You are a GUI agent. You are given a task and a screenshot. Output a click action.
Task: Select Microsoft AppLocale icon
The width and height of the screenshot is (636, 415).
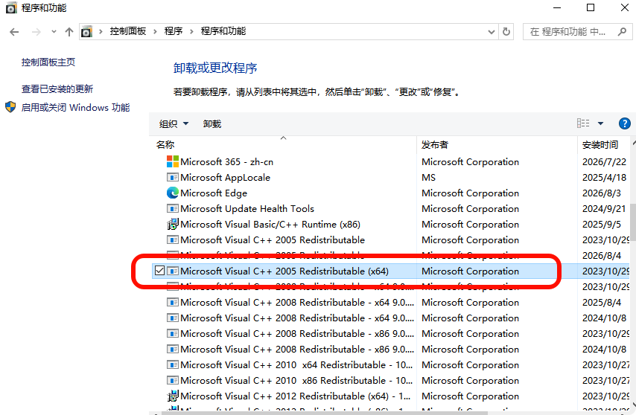(173, 177)
